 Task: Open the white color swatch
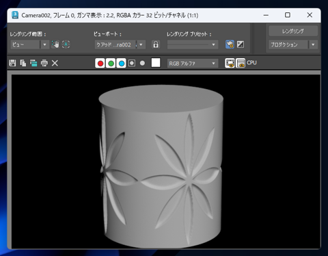click(156, 63)
